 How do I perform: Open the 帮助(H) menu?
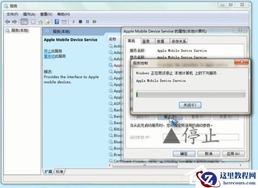coord(64,14)
